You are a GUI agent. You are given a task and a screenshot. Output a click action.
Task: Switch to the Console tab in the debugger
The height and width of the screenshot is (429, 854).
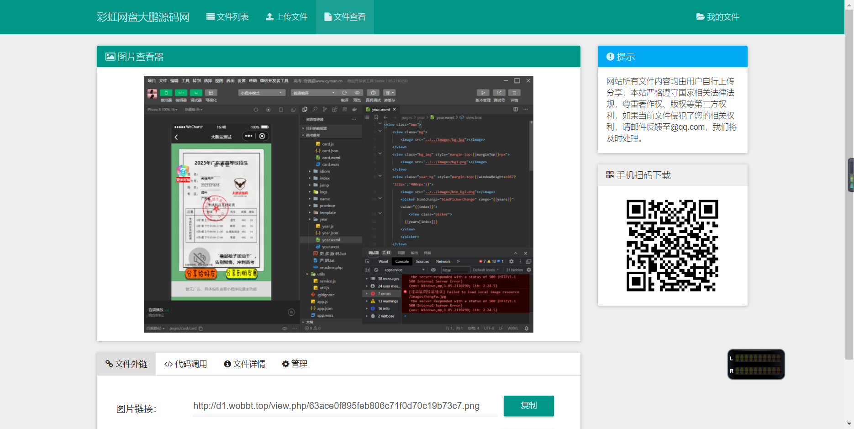coord(402,261)
